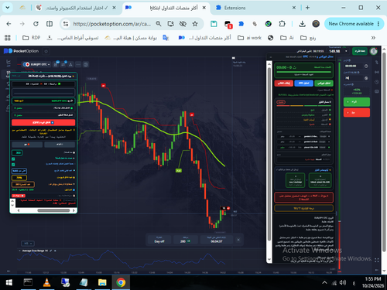Click the green instant analysis button

point(324,84)
